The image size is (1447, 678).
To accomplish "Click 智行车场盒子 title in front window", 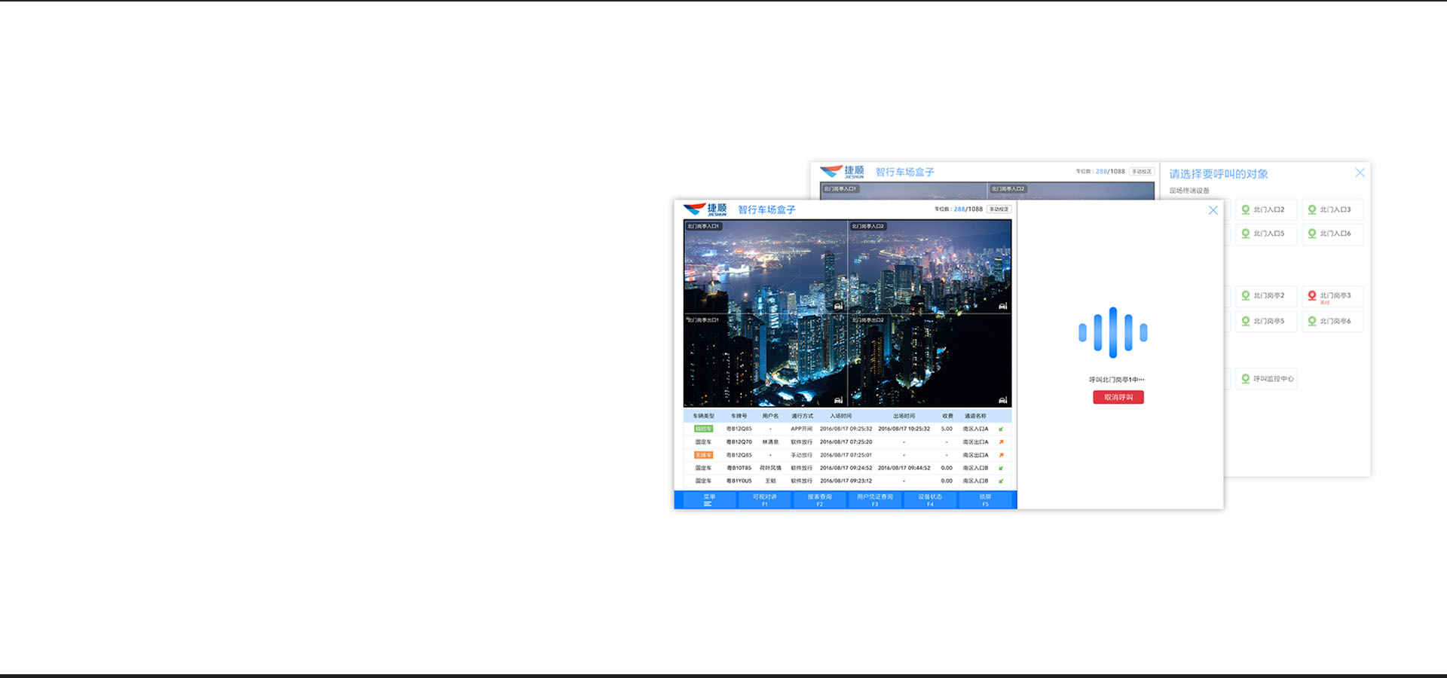I will click(x=766, y=210).
